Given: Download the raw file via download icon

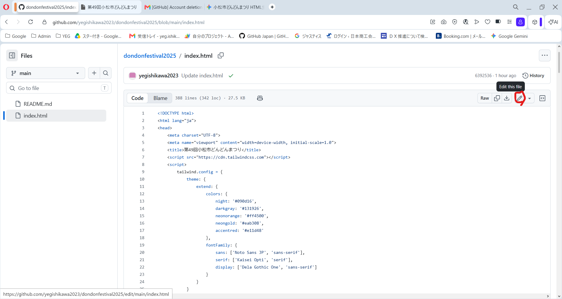Looking at the screenshot, I should pos(507,98).
